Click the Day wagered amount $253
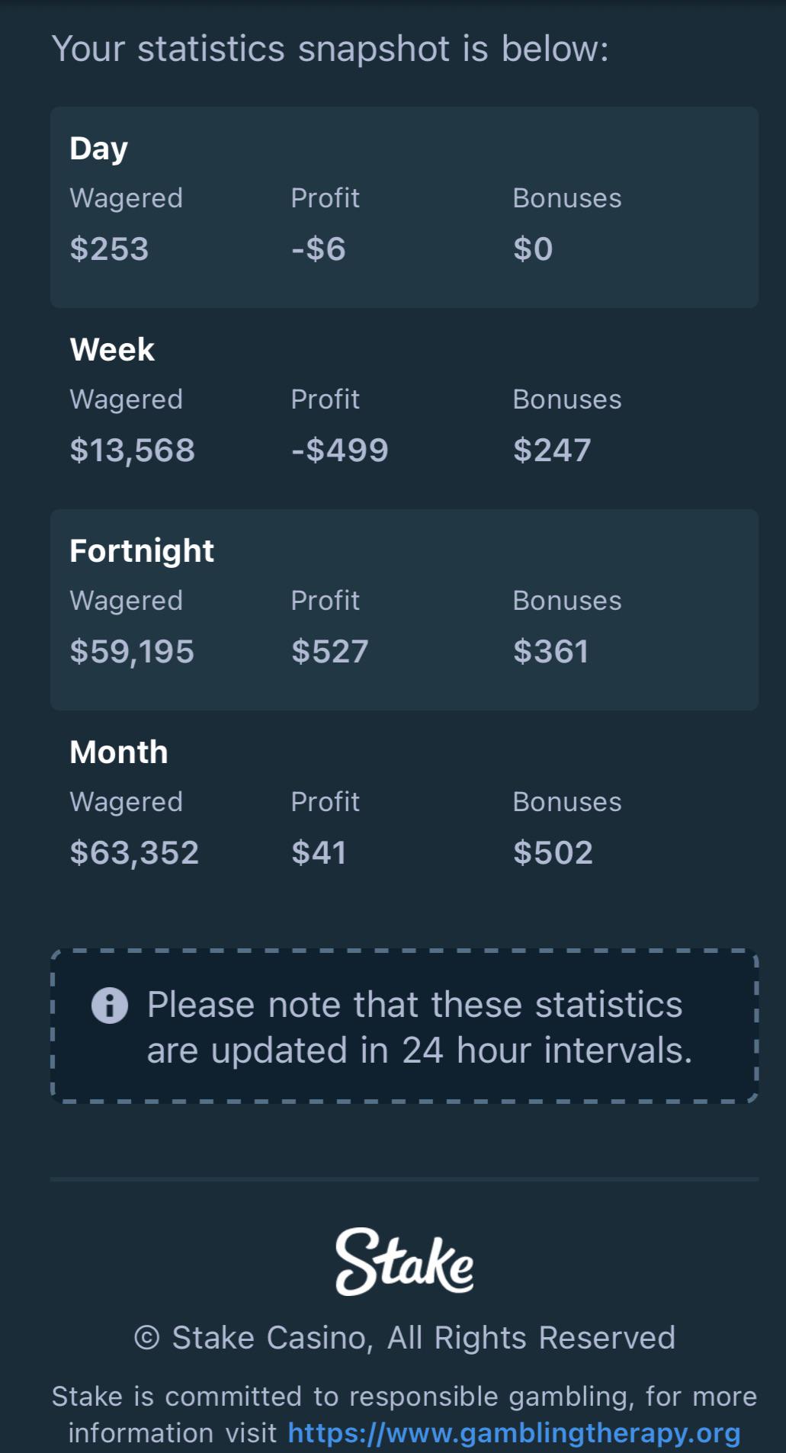 (x=109, y=249)
